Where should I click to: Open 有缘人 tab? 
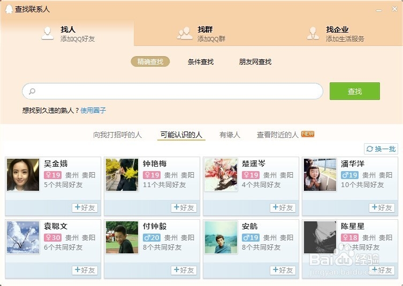click(x=230, y=135)
